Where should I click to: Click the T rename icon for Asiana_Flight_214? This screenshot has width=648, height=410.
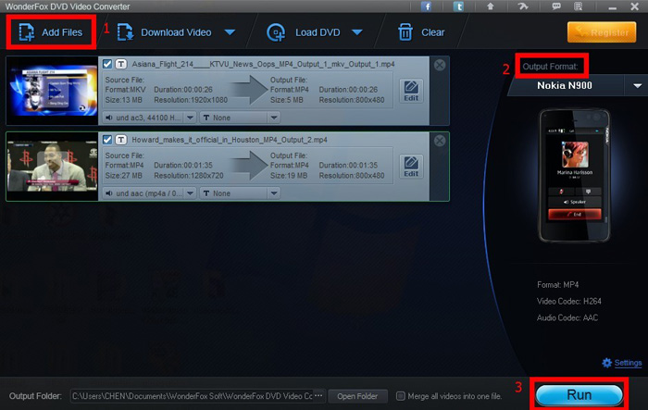(120, 64)
